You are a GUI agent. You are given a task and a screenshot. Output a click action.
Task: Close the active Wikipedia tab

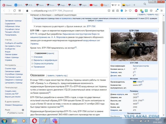(119, 5)
